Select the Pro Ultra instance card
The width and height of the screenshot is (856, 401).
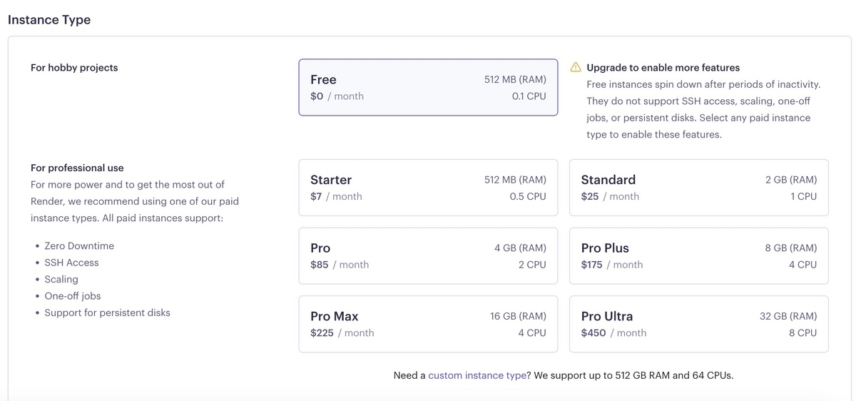699,324
